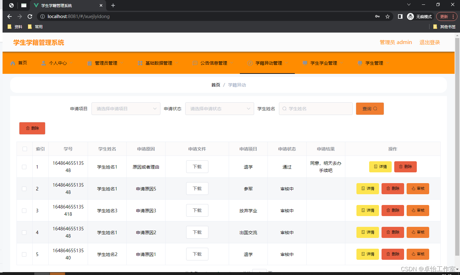
Task: Expand the 个人中心 menu arrow
Action: click(x=71, y=63)
